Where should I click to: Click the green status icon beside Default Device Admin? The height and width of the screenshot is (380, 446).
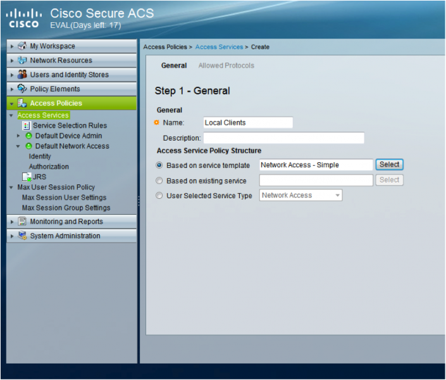click(x=28, y=136)
